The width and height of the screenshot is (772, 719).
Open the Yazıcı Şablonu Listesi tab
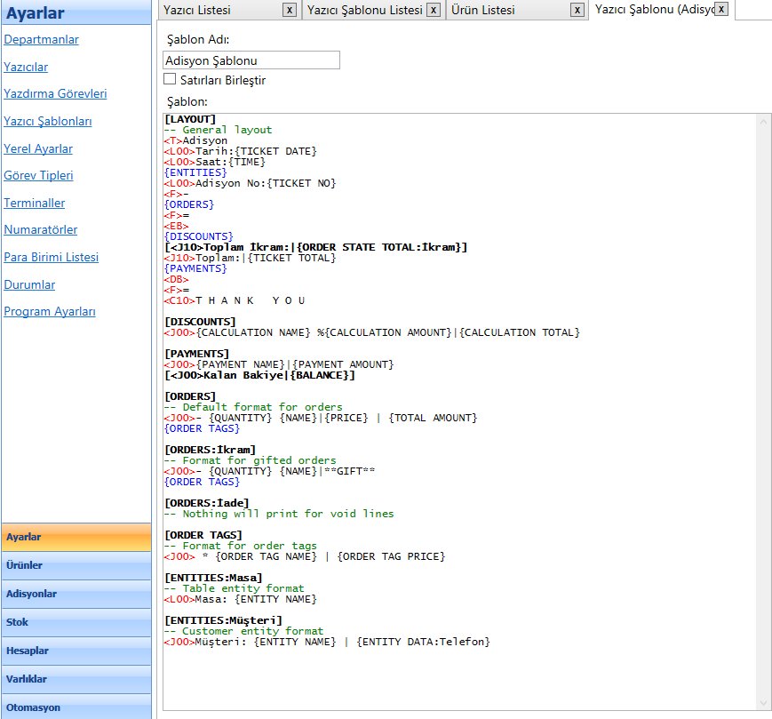[364, 11]
